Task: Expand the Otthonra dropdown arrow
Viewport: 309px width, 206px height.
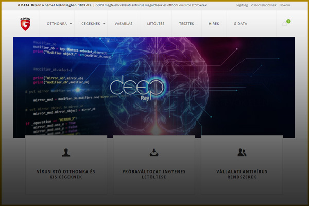Action: pyautogui.click(x=71, y=24)
